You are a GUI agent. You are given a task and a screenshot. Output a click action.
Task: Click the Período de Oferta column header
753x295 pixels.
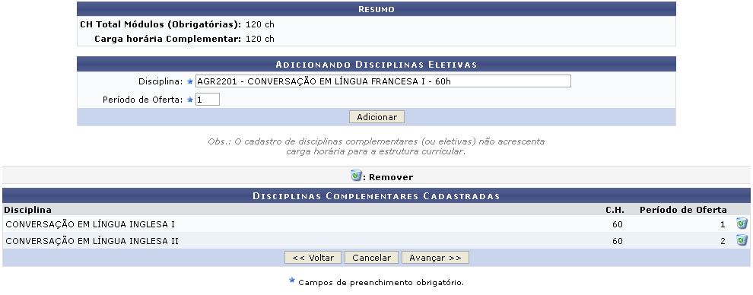pyautogui.click(x=683, y=210)
